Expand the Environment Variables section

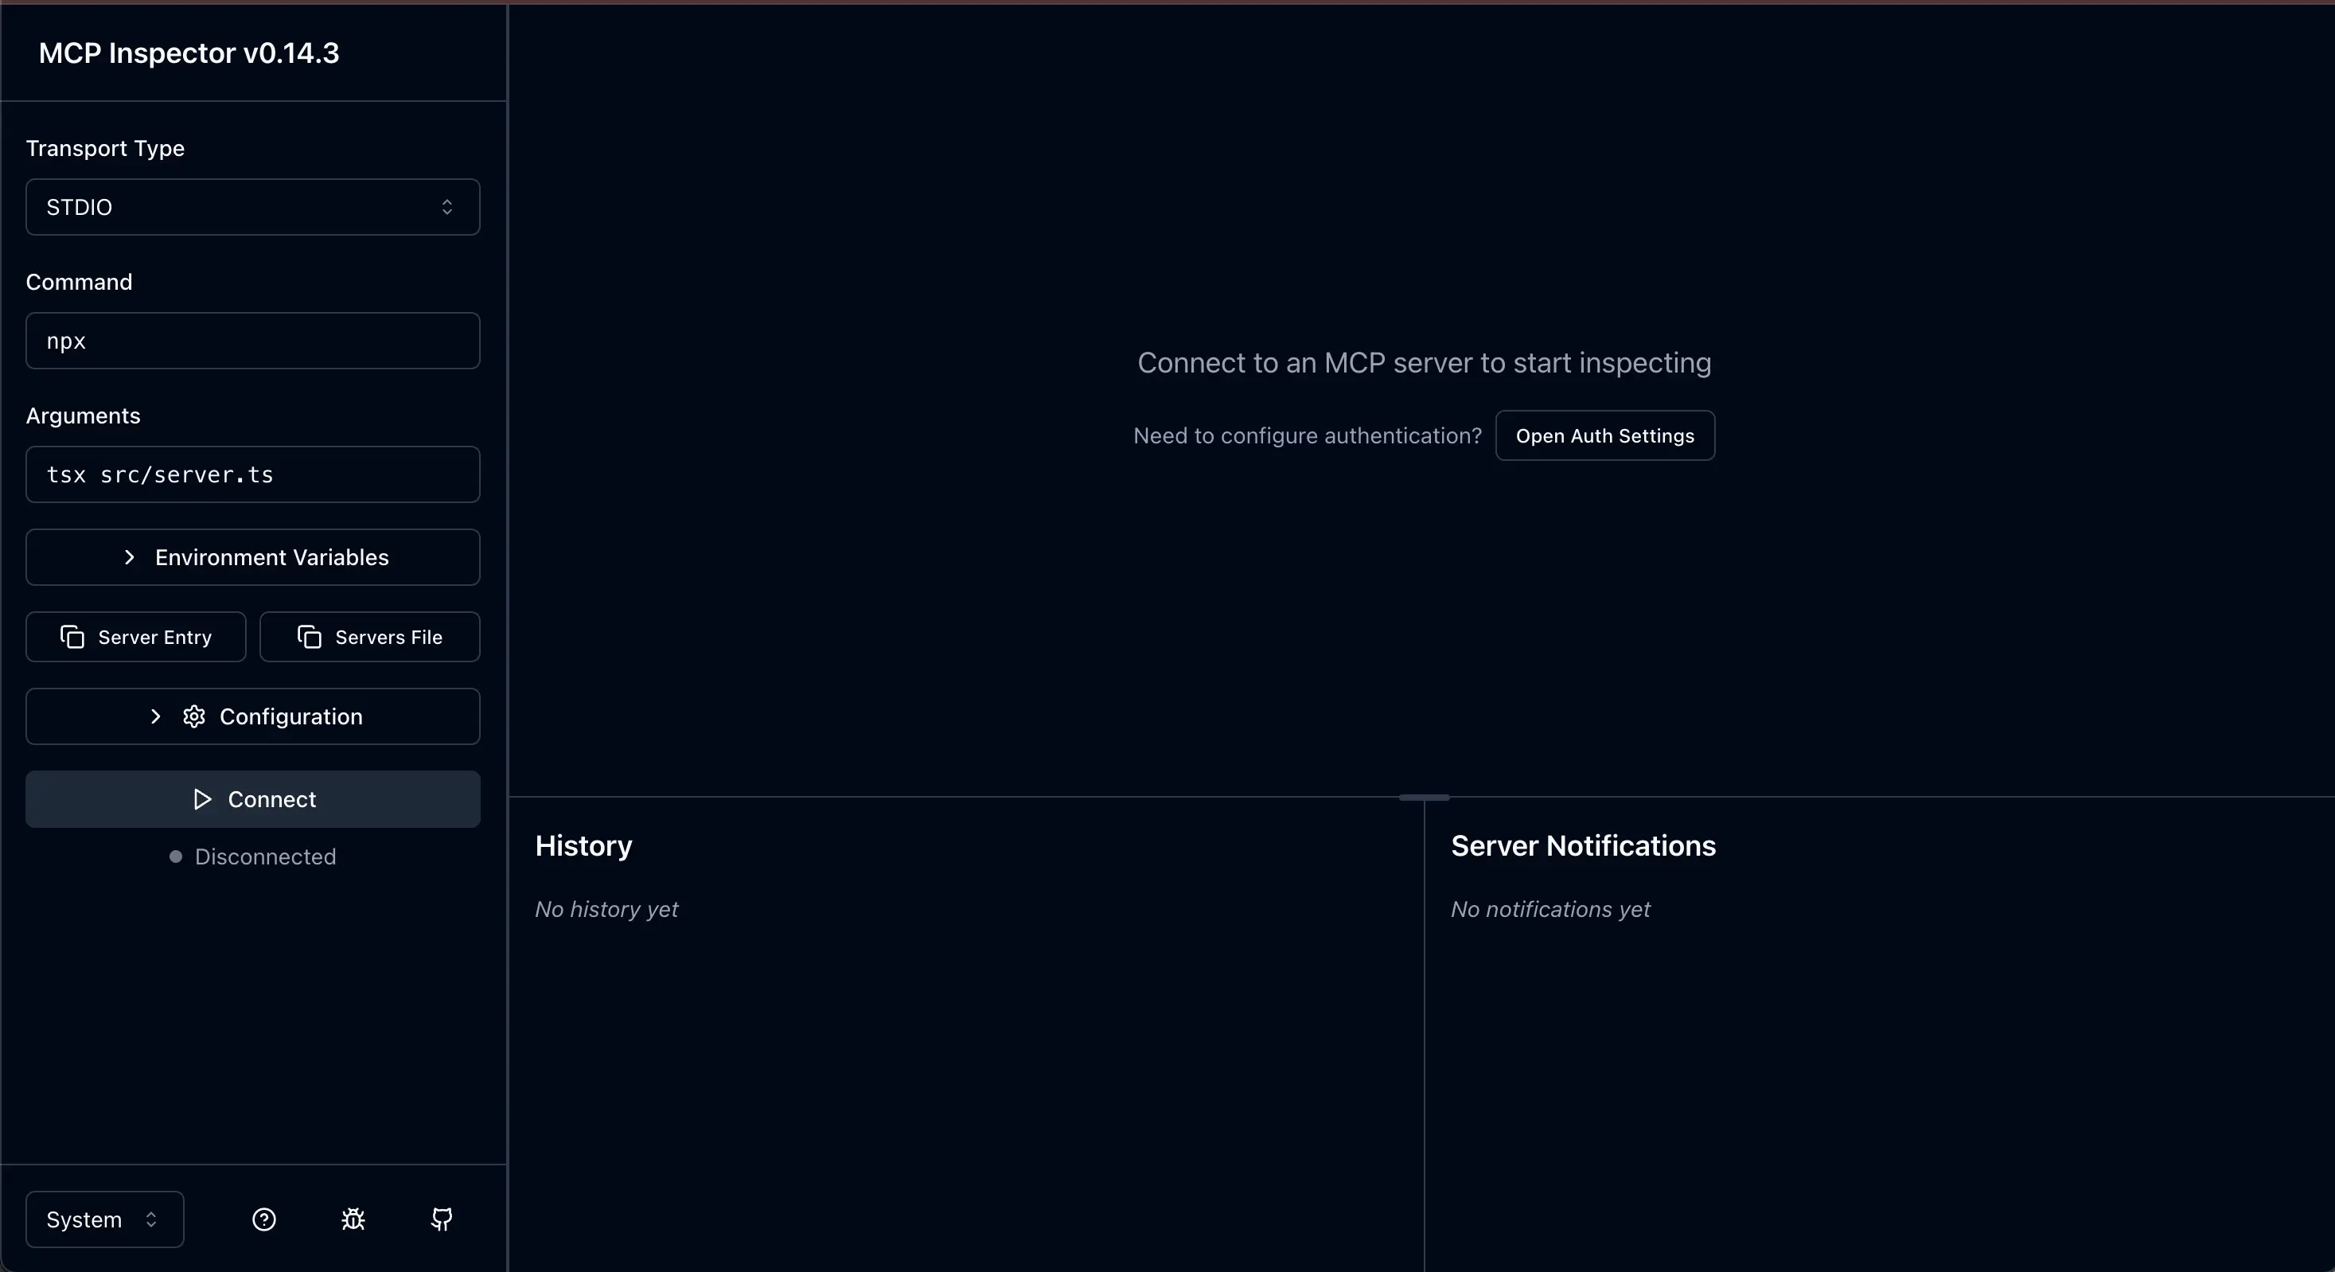(x=253, y=557)
